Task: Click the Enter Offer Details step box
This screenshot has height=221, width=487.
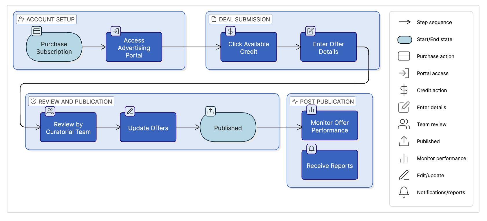Action: (x=328, y=48)
